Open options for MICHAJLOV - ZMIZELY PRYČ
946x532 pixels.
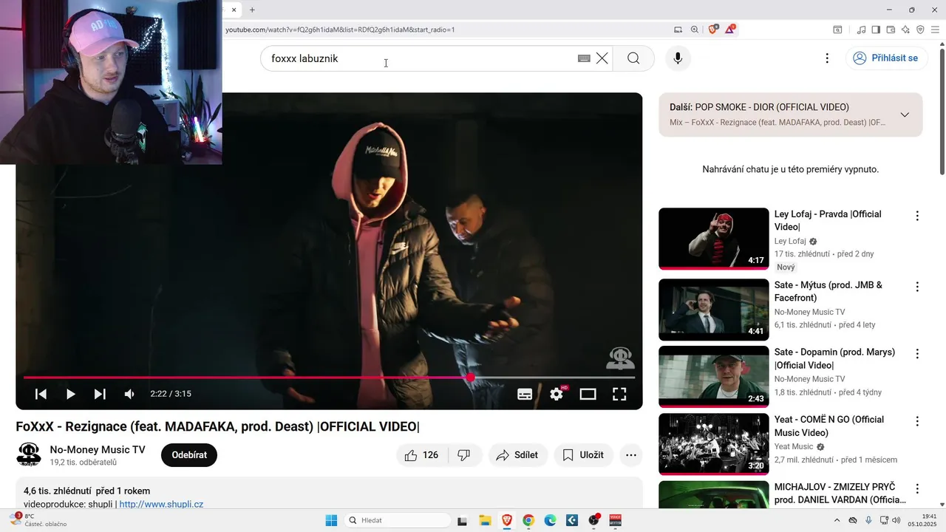coord(917,488)
